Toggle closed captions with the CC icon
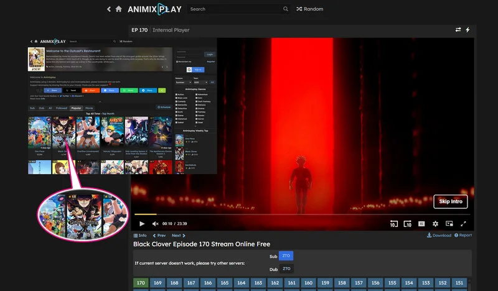The image size is (498, 291). coord(421,224)
